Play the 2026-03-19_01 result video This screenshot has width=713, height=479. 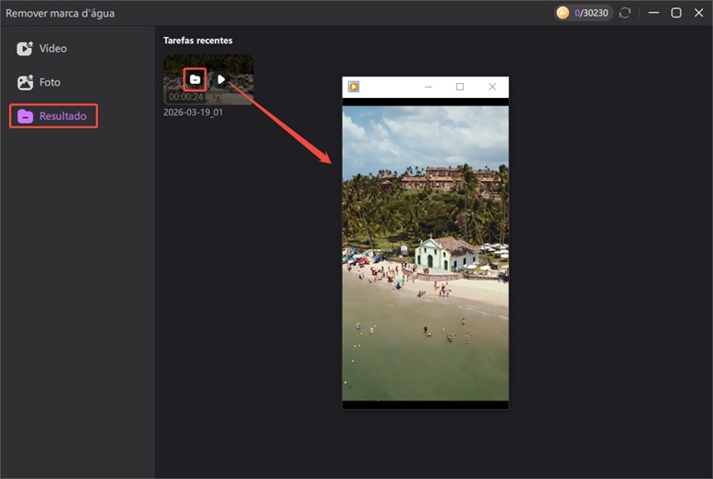(x=221, y=79)
